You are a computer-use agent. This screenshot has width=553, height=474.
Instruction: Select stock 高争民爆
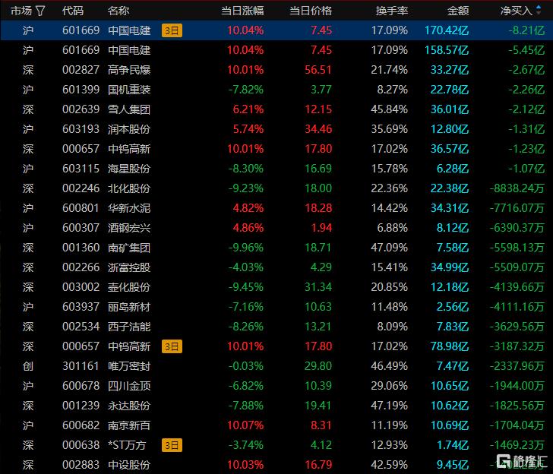(x=129, y=70)
